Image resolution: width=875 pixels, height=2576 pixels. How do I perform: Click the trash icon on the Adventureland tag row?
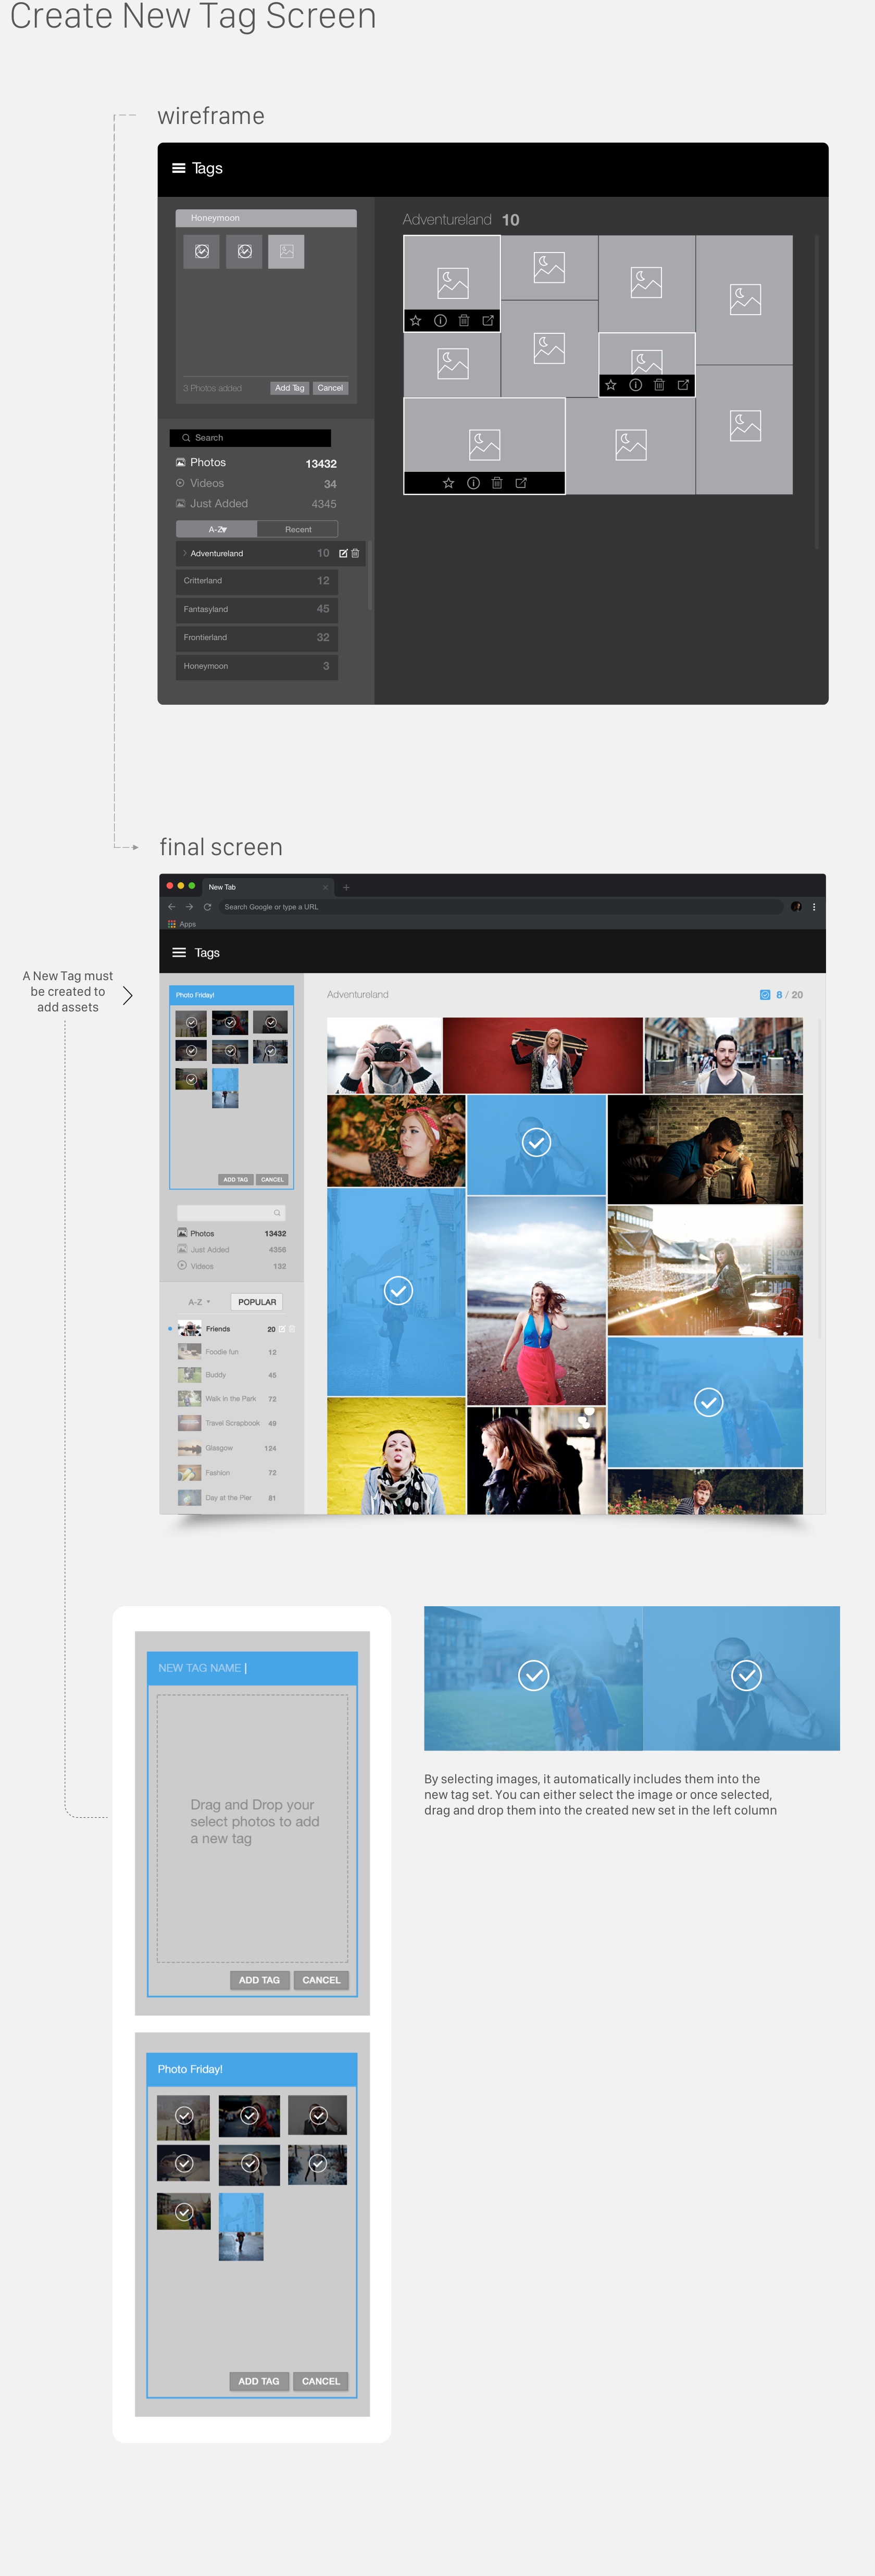coord(355,553)
